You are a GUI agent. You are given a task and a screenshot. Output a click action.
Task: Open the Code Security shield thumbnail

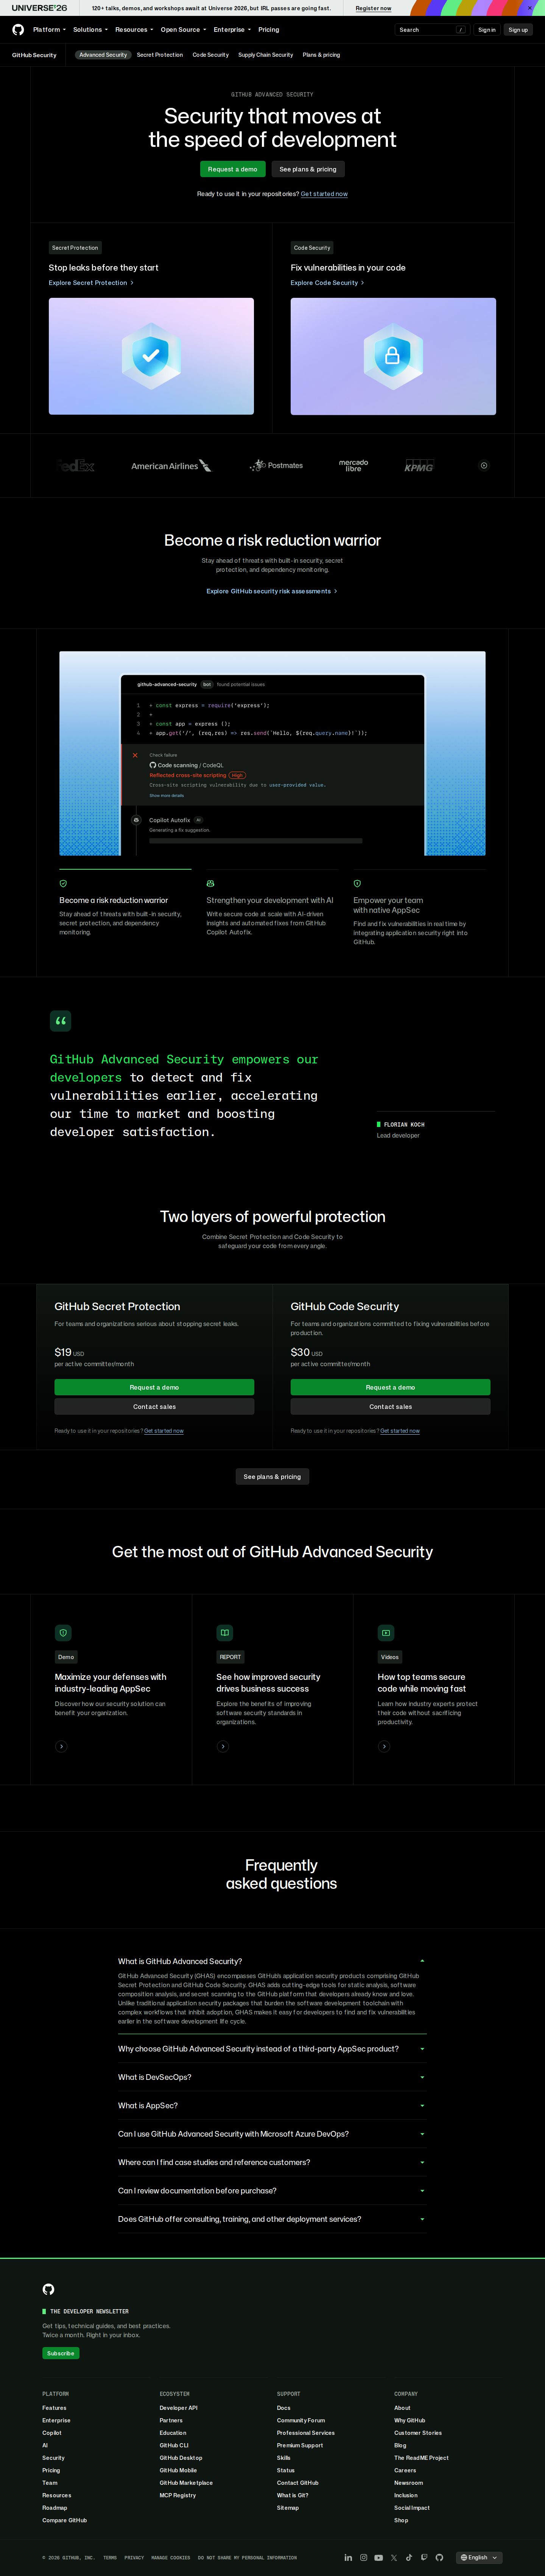pos(393,356)
